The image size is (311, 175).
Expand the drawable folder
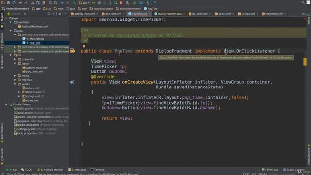click(x=15, y=59)
